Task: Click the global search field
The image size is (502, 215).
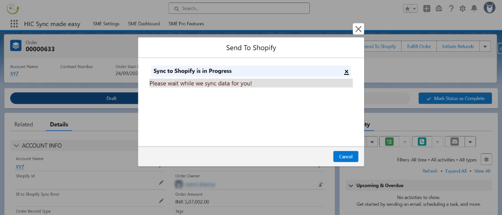Action: point(239,8)
